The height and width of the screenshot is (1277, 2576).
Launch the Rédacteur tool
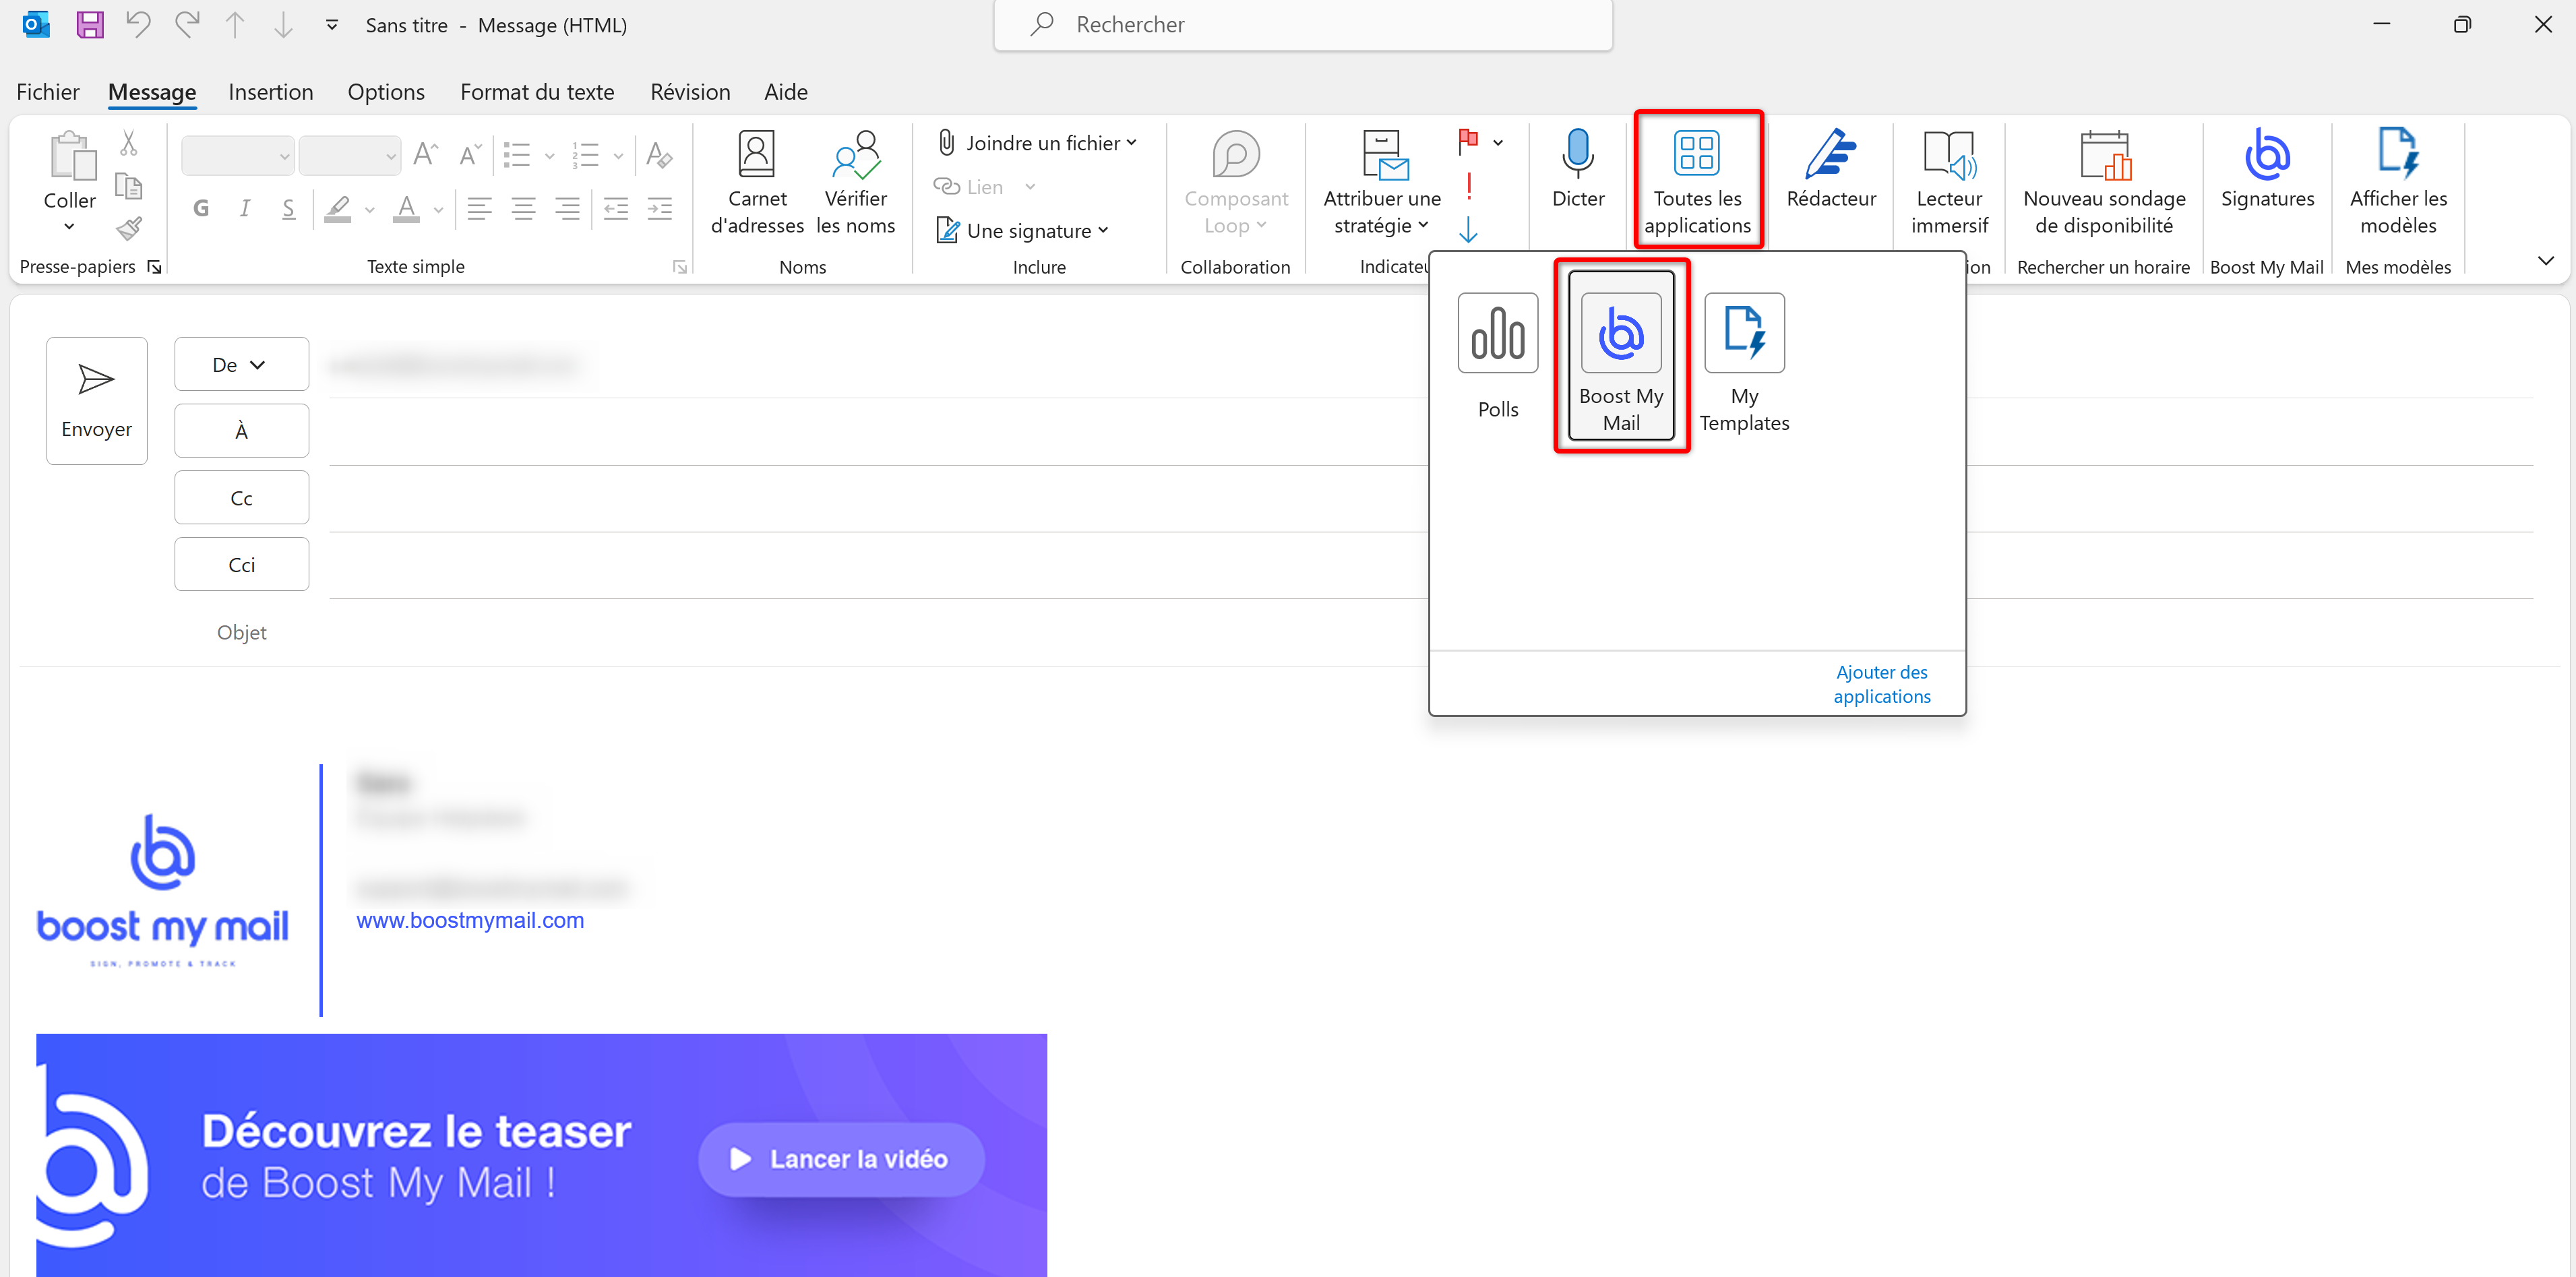click(1831, 180)
